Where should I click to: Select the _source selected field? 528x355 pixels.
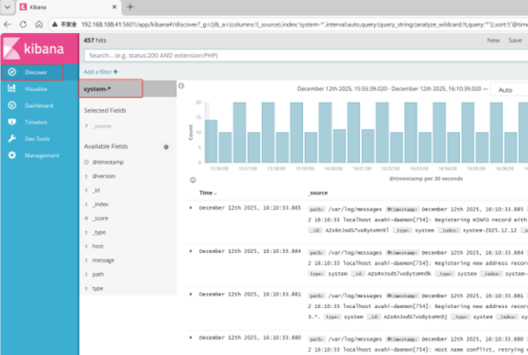pos(102,126)
